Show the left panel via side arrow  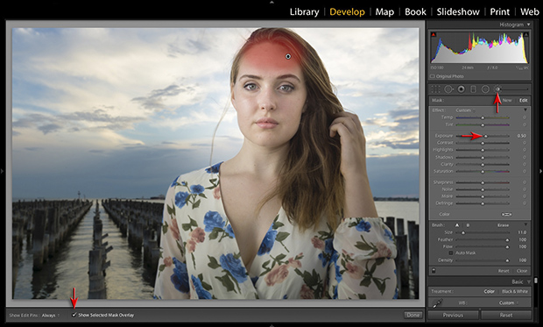2,171
